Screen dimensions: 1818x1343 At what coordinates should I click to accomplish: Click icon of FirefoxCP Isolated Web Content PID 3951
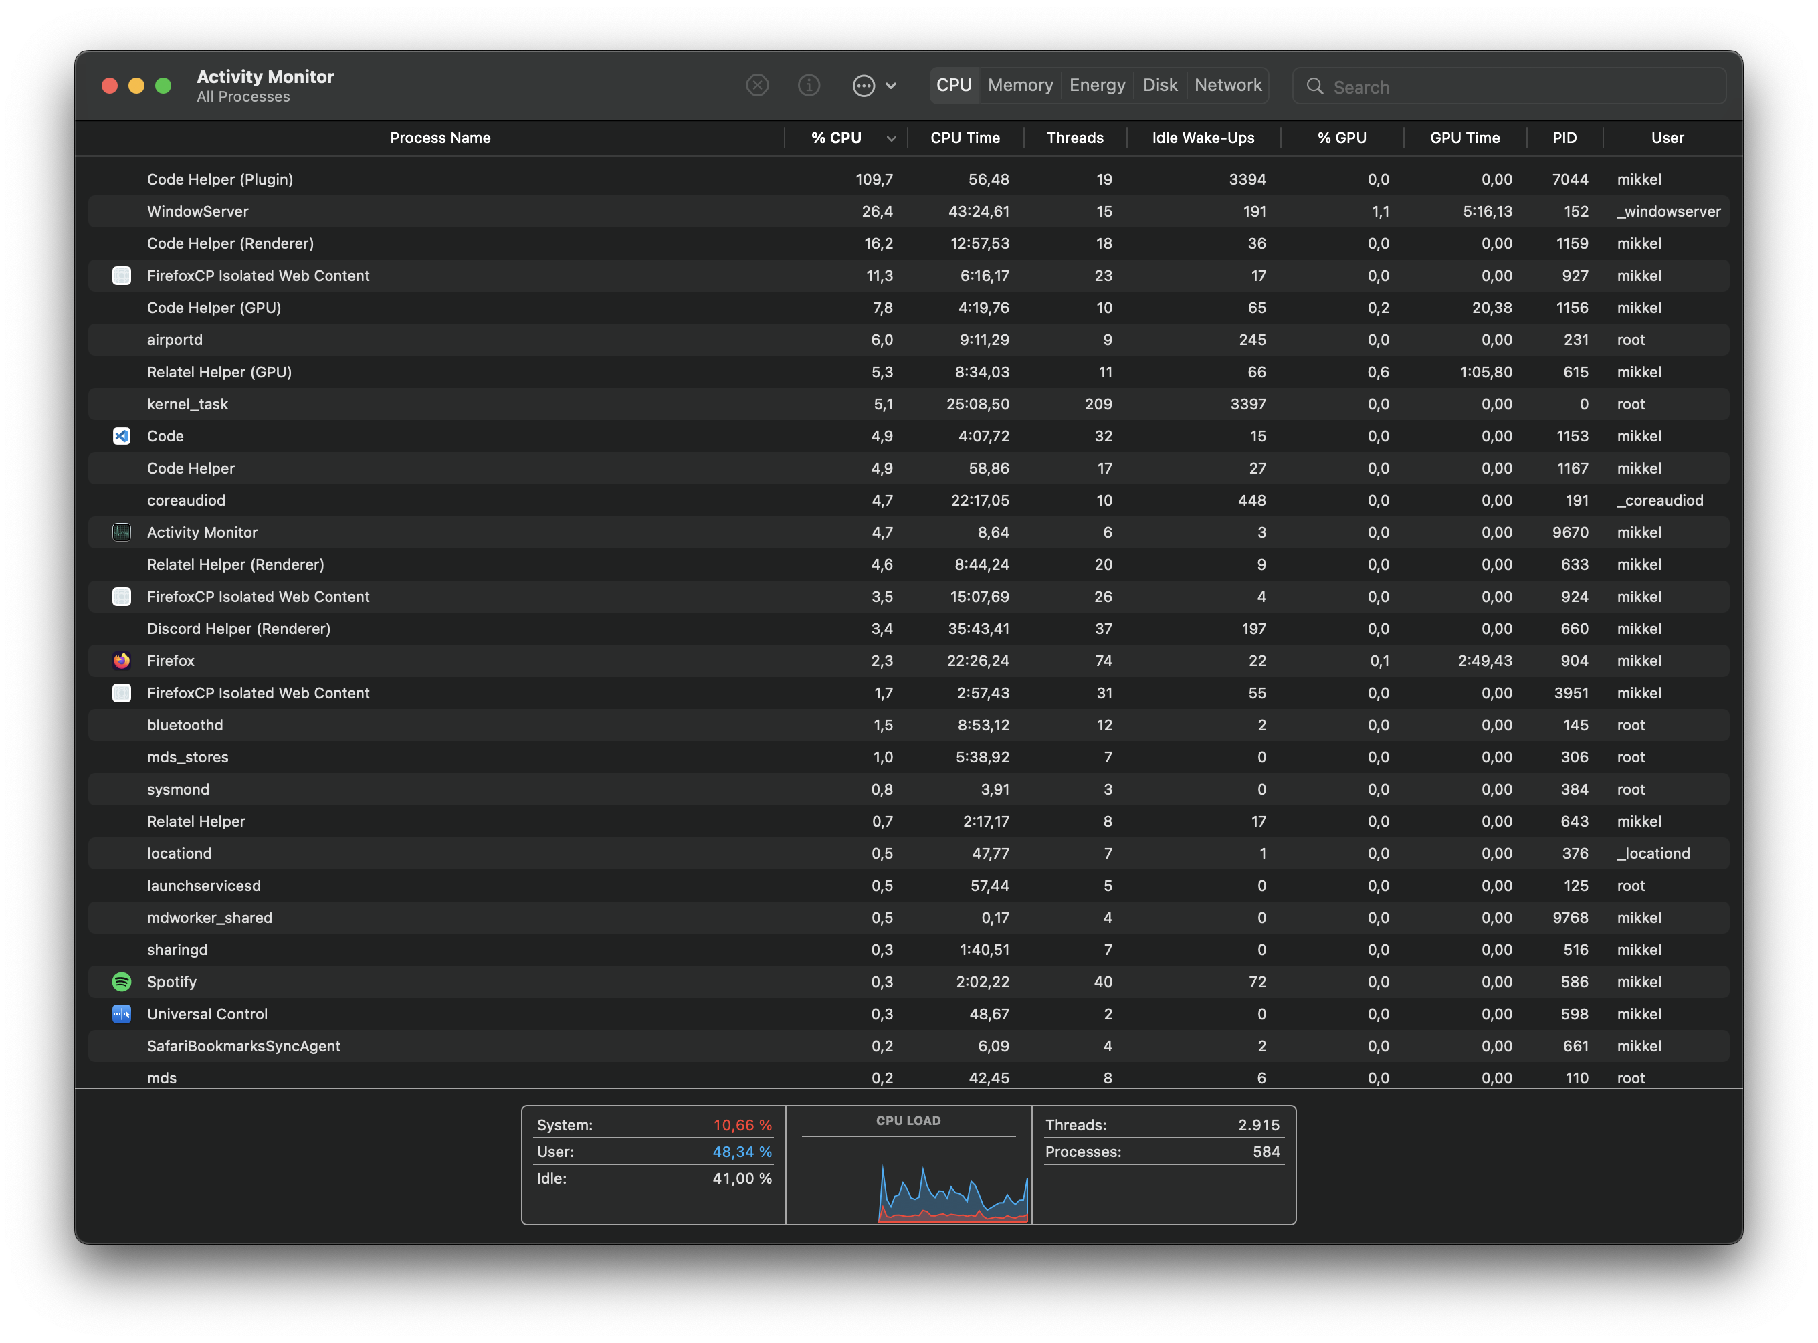[121, 693]
